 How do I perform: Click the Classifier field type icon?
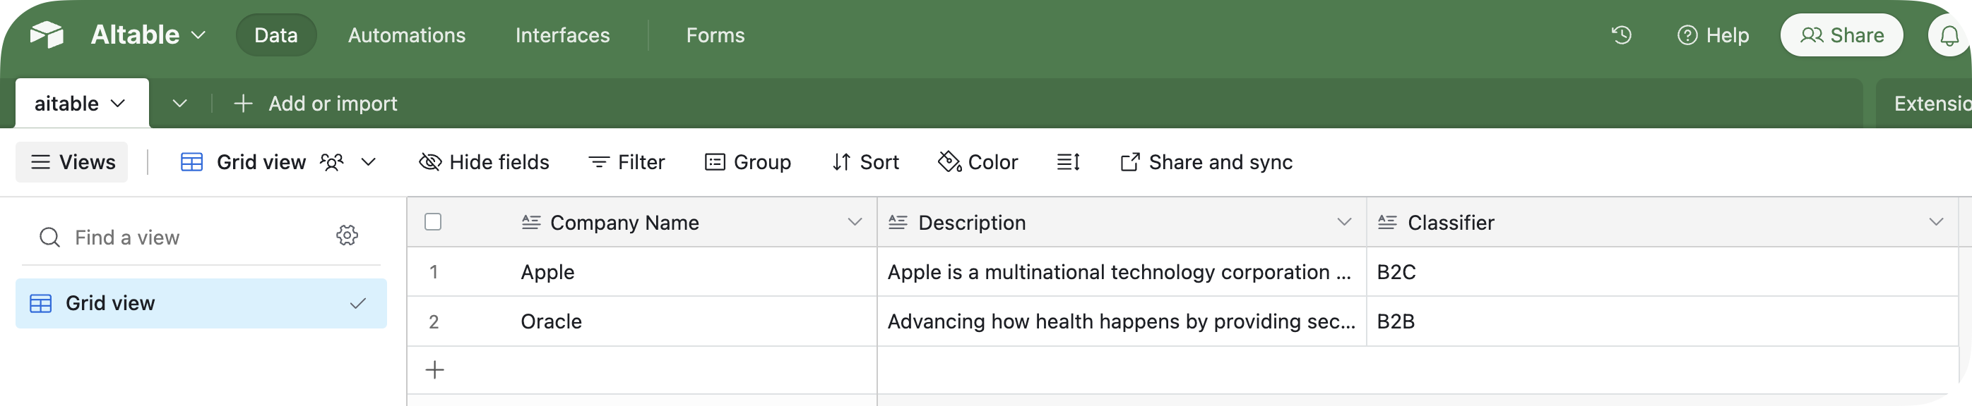click(x=1387, y=223)
